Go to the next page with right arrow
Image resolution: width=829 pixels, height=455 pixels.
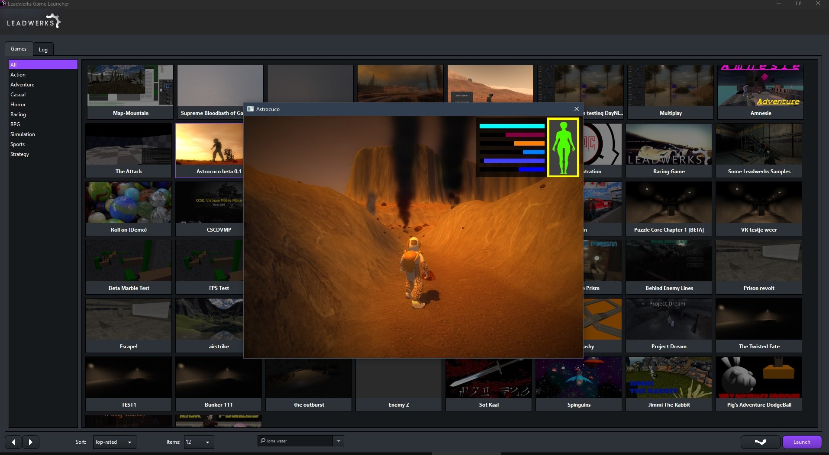[x=31, y=442]
